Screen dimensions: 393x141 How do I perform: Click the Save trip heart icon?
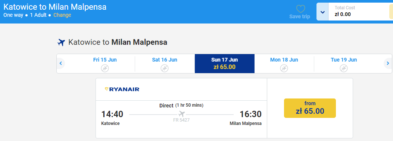[300, 9]
